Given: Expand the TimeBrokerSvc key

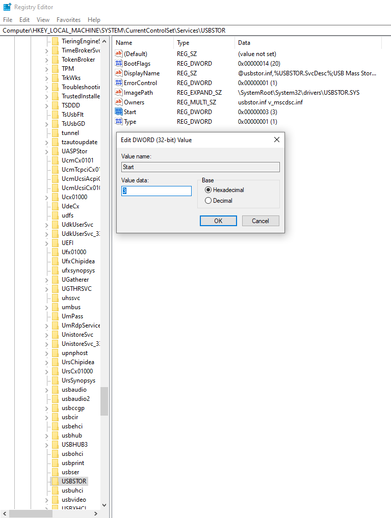Looking at the screenshot, I should 46,51.
